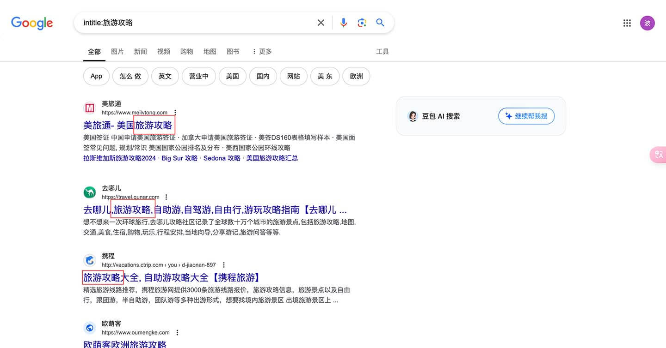
Task: Open the 去哪儿,旅游攻略 result title
Action: click(215, 210)
